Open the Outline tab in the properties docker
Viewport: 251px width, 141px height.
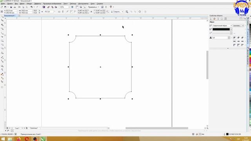pyautogui.click(x=211, y=19)
